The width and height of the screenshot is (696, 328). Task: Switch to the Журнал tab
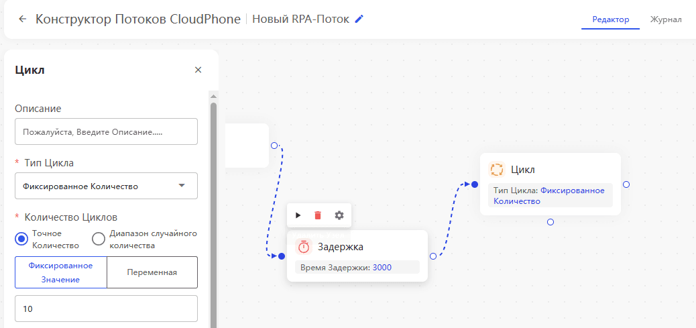(x=666, y=19)
